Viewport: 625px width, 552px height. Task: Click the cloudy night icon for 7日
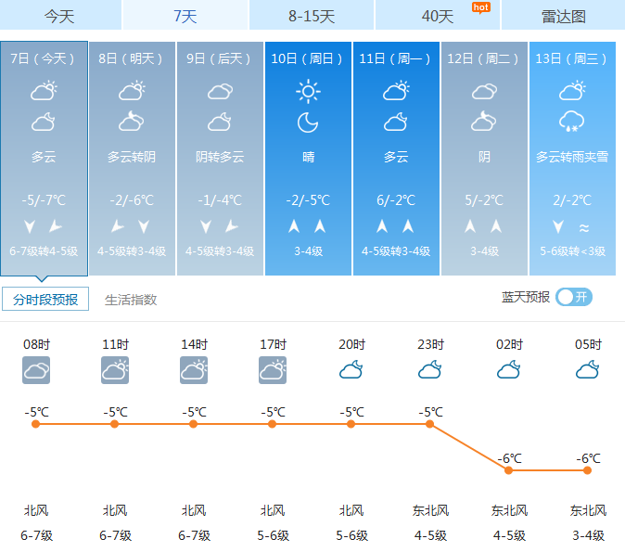coord(44,122)
